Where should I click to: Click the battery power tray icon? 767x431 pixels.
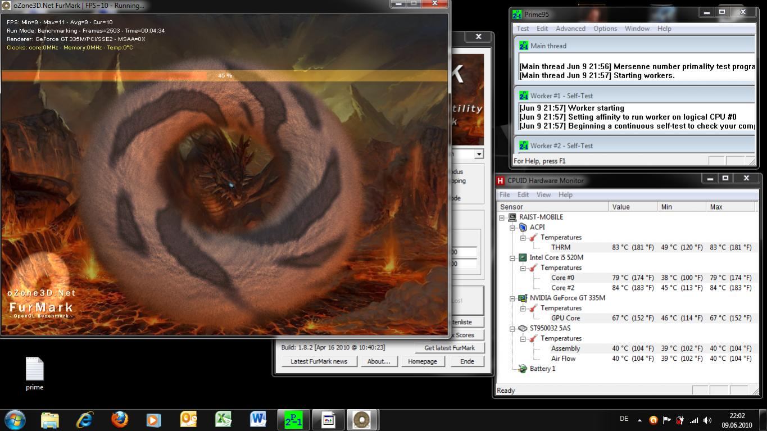tap(680, 420)
